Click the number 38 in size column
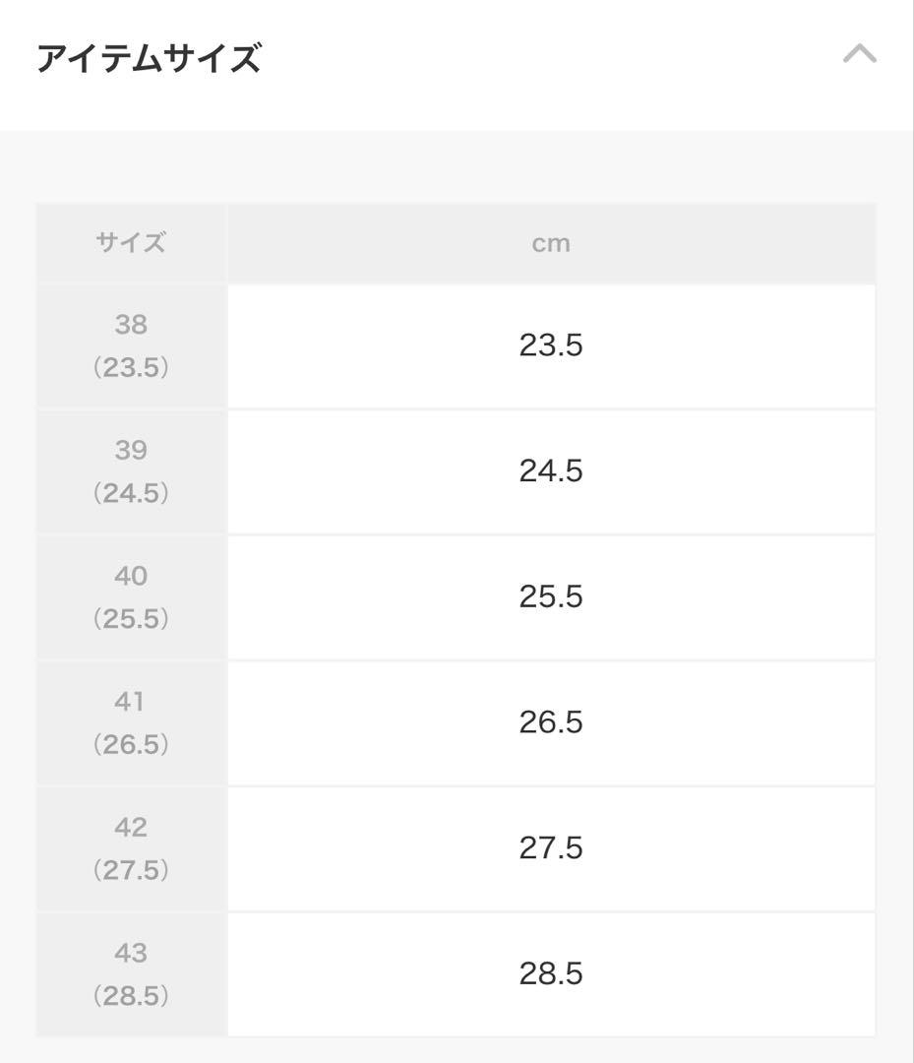Image resolution: width=914 pixels, height=1063 pixels. tap(131, 324)
